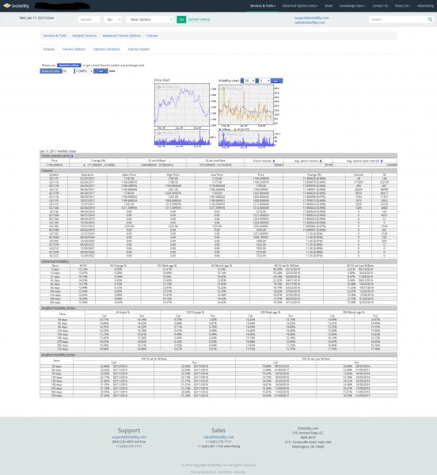
Task: Click the Symbol input field
Action: click(89, 19)
